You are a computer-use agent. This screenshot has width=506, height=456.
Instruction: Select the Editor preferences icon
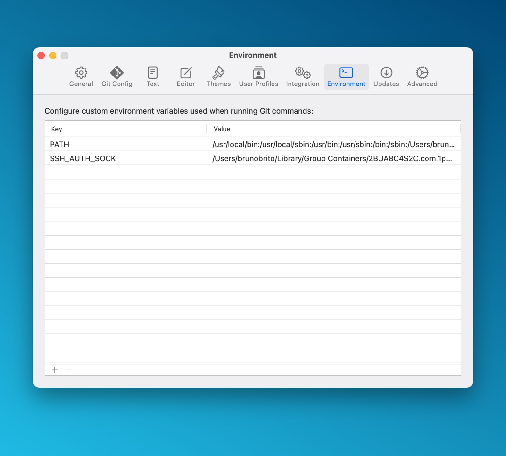[x=186, y=77]
